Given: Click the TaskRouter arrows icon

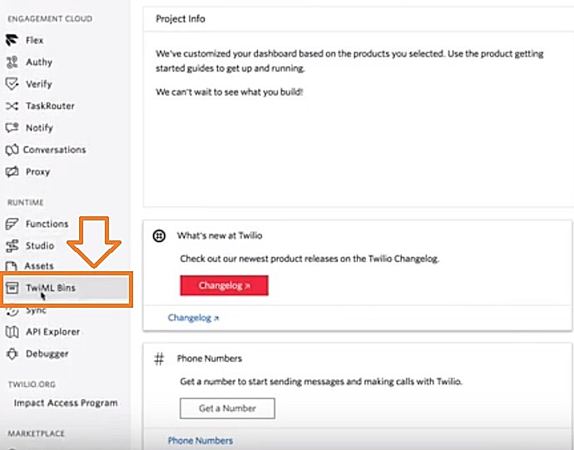Looking at the screenshot, I should click(x=12, y=106).
